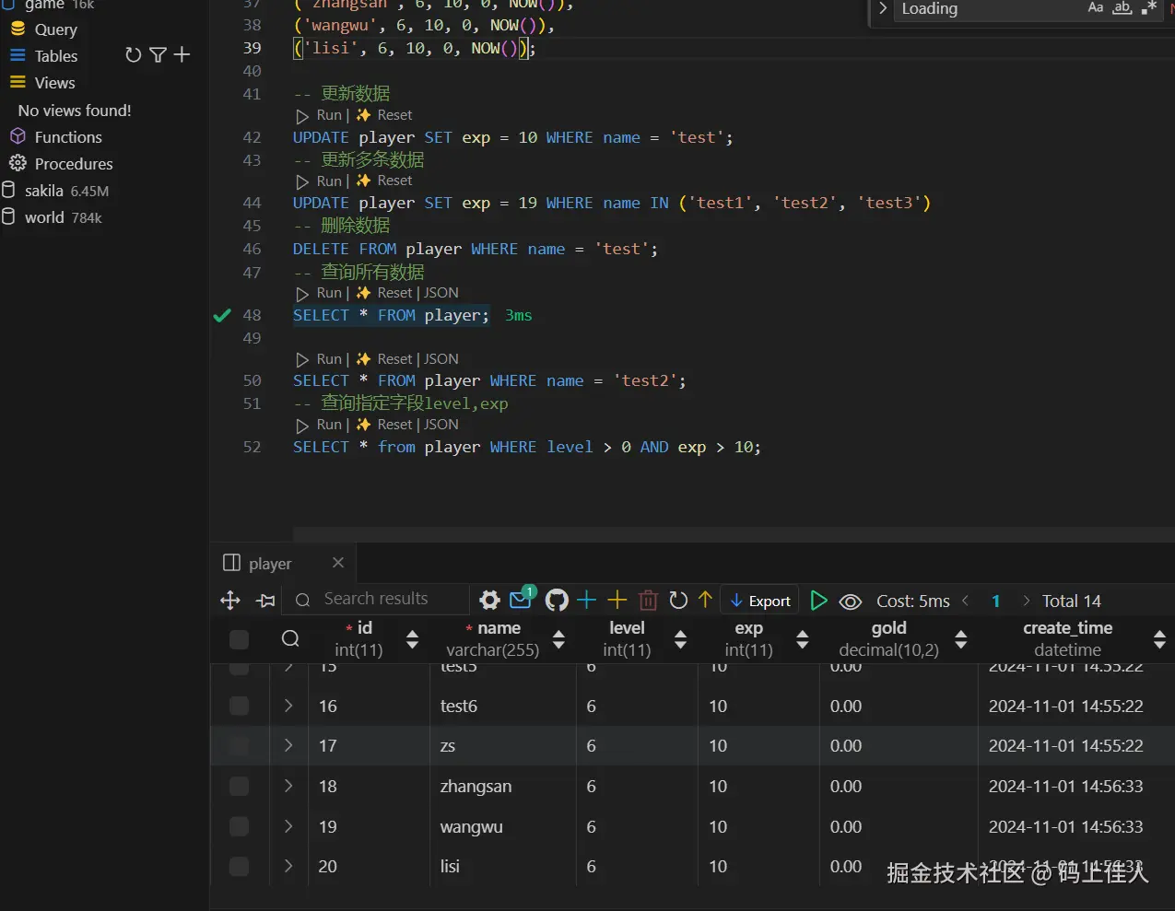The image size is (1175, 911).
Task: Toggle the eye view icon in toolbar
Action: (x=851, y=601)
